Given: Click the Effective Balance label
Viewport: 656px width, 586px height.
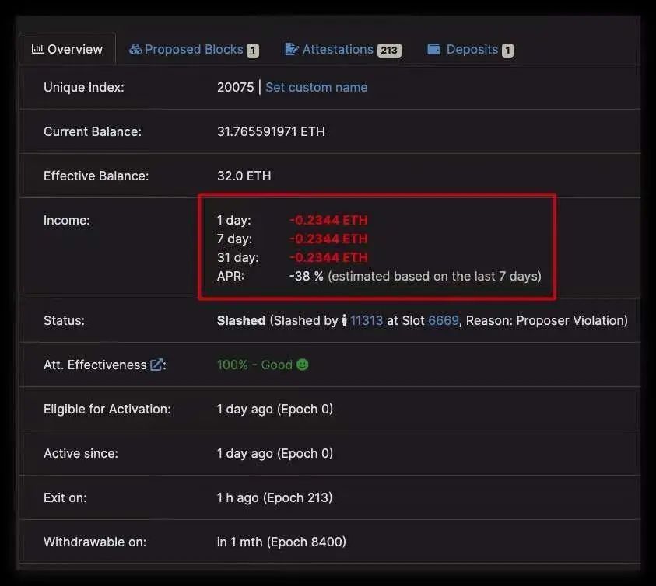Looking at the screenshot, I should [96, 176].
